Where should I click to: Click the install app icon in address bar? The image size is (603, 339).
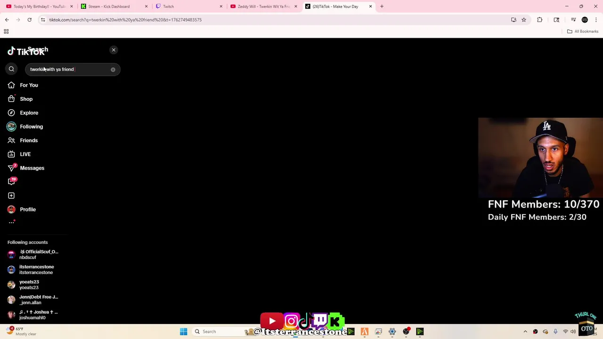[513, 20]
